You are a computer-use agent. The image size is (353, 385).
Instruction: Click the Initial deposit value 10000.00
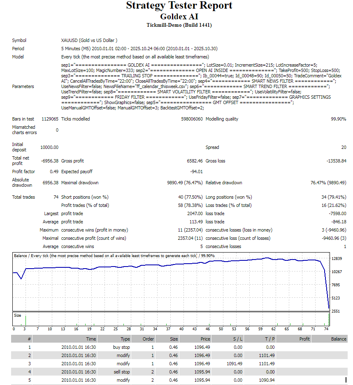pyautogui.click(x=49, y=147)
